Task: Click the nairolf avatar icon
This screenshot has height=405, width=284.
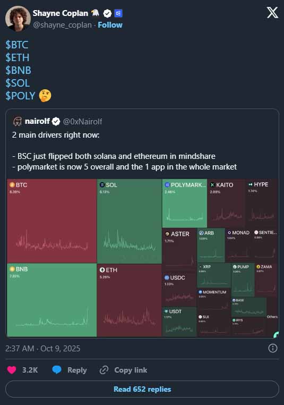Action: 18,121
